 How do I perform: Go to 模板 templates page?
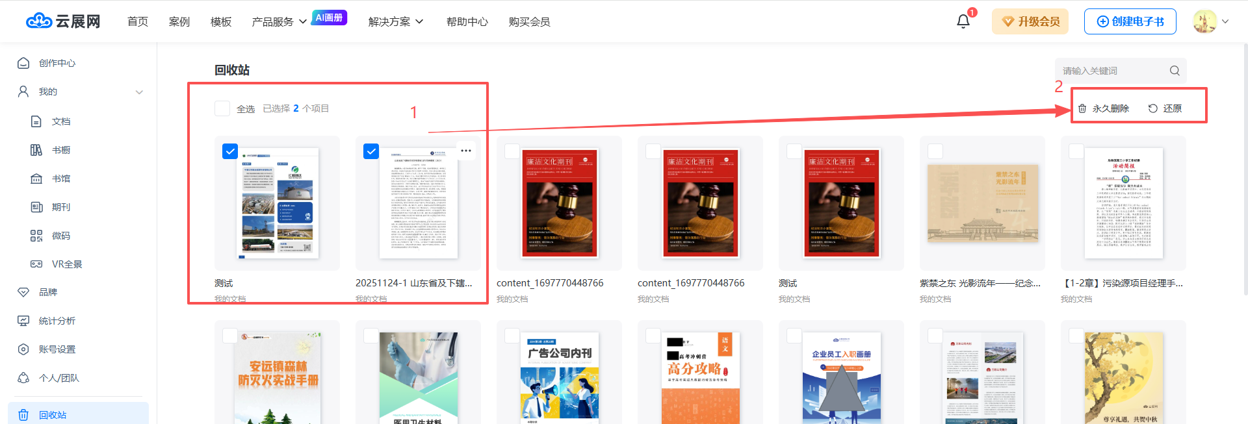point(221,22)
